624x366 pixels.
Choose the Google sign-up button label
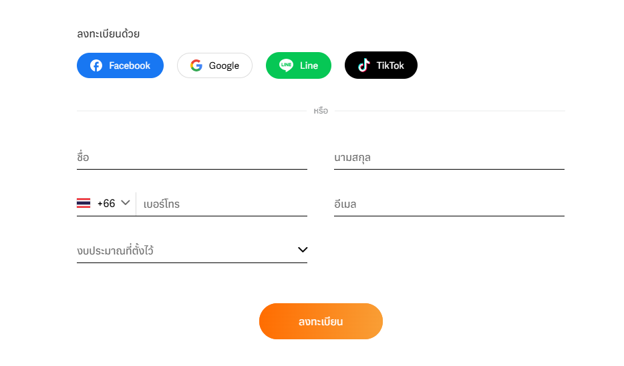224,65
